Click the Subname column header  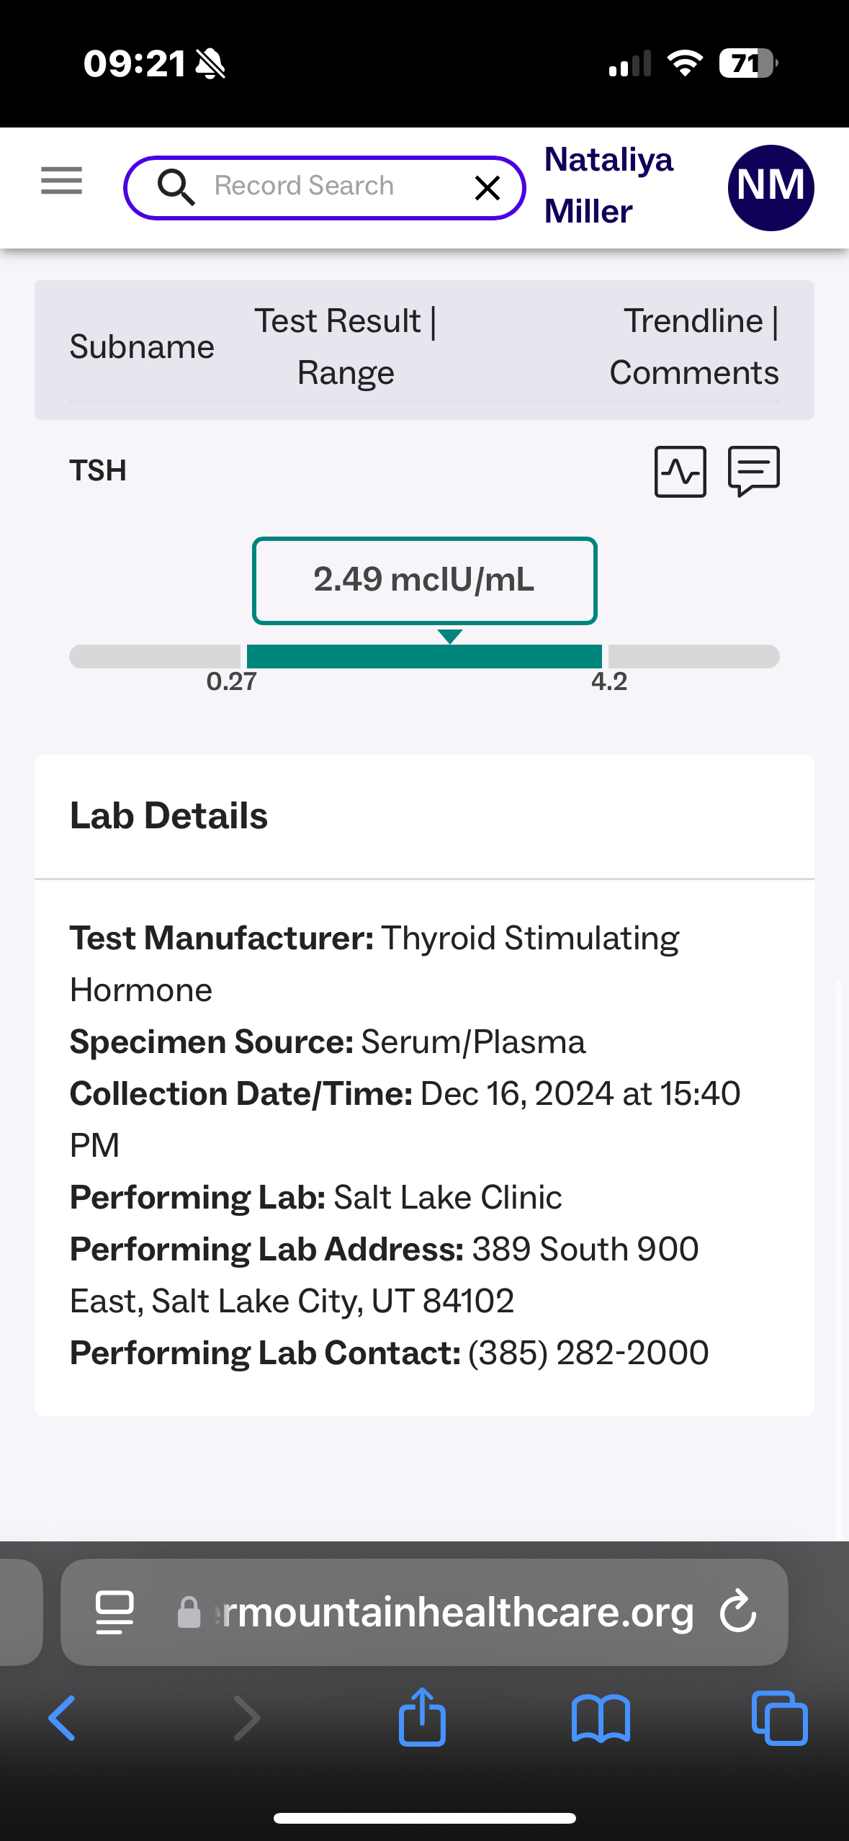pyautogui.click(x=142, y=347)
